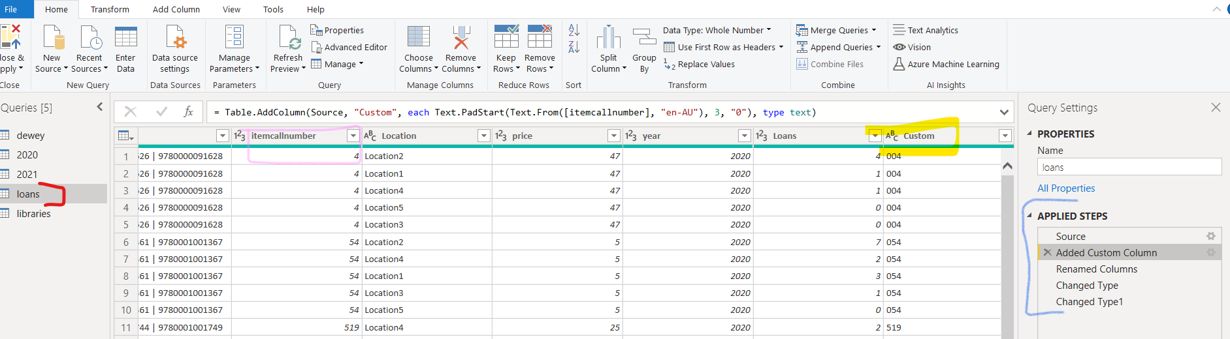Click the query Name input field
The width and height of the screenshot is (1230, 339).
click(x=1129, y=168)
